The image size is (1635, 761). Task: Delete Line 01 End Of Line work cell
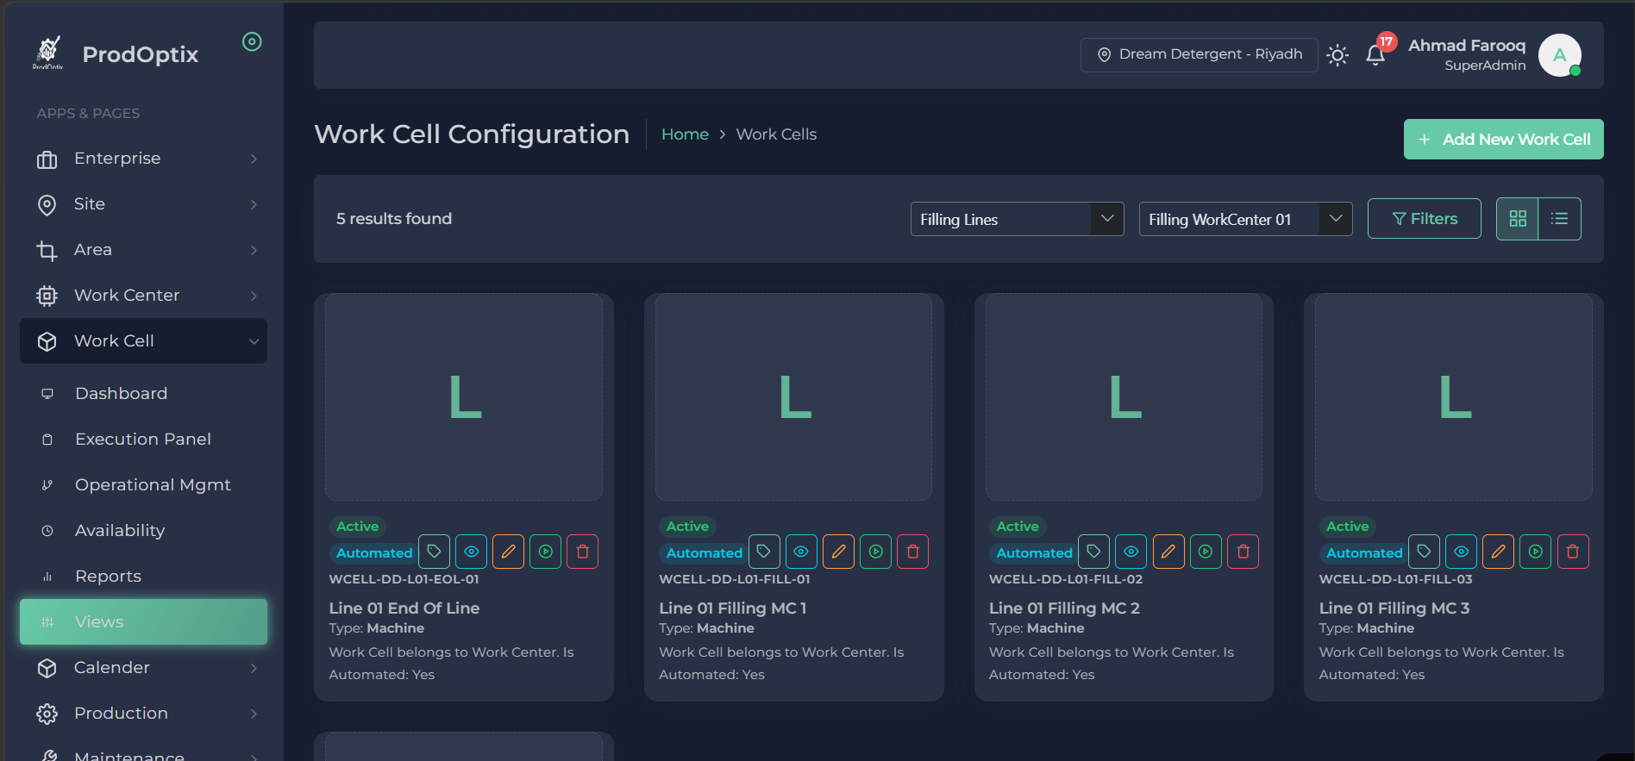[582, 552]
